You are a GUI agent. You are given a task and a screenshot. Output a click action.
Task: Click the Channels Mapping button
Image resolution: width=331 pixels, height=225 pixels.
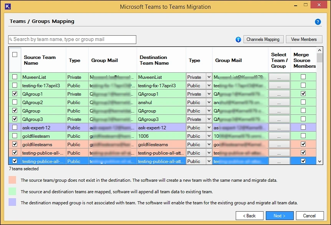click(x=263, y=39)
